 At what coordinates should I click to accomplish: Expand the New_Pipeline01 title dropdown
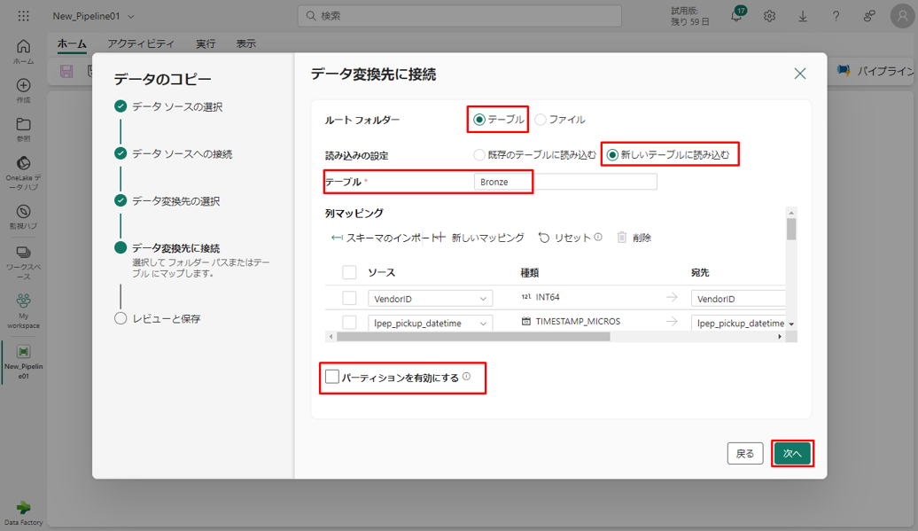(x=132, y=16)
